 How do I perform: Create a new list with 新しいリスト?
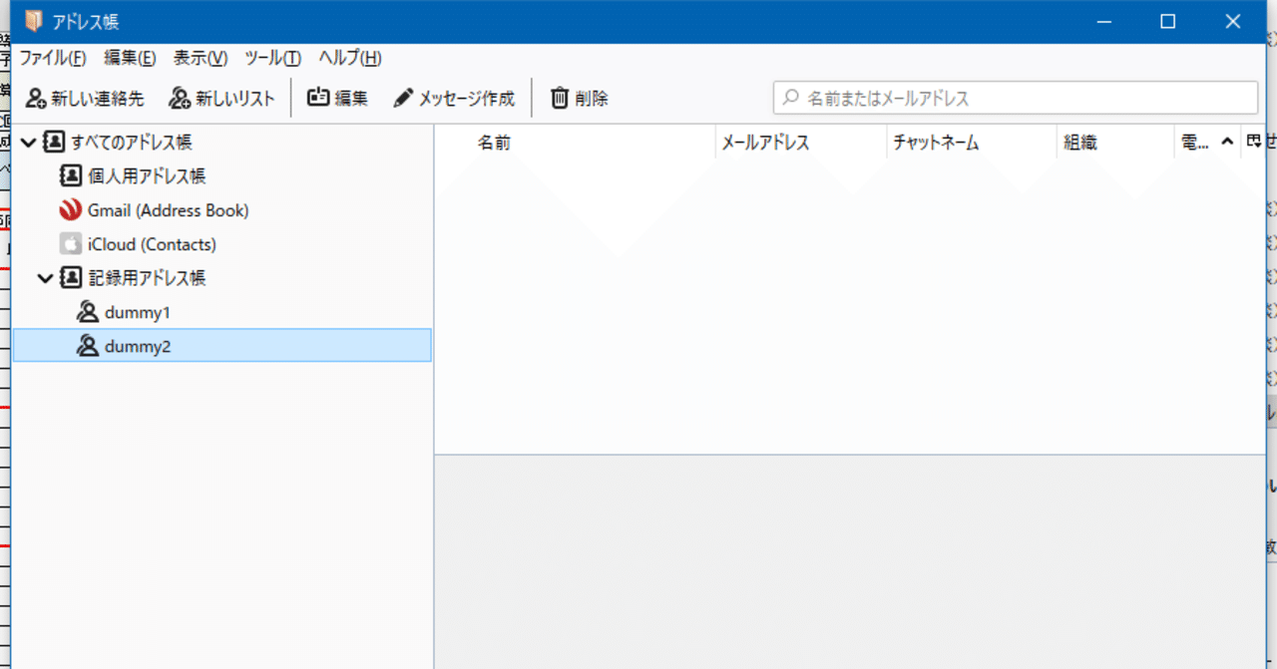tap(221, 98)
